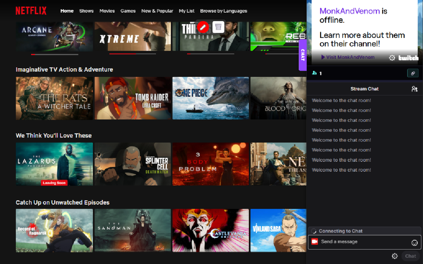
Task: Open the chat community users icon
Action: click(414, 89)
